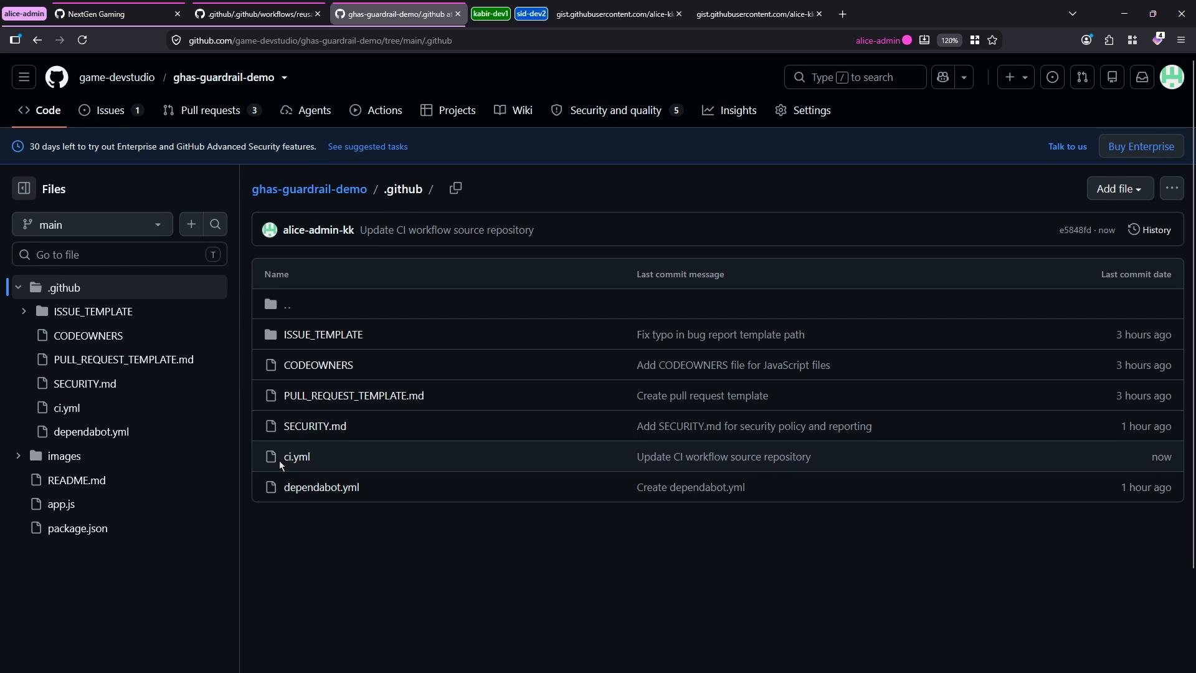
Task: Collapse the .github folder in tree
Action: tap(18, 287)
